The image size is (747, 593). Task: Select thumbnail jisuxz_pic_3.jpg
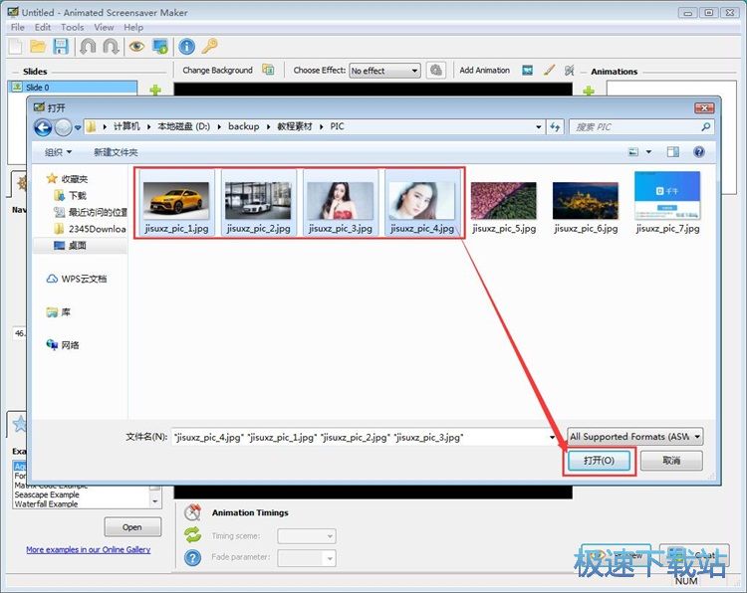tap(341, 202)
